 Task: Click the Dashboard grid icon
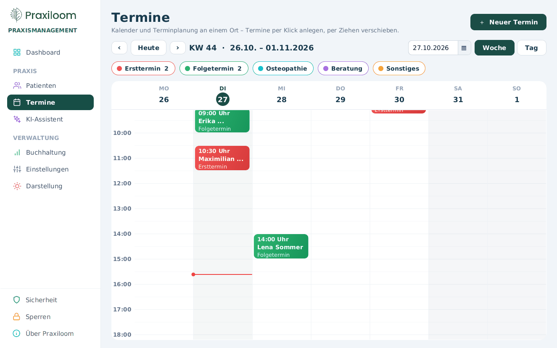pyautogui.click(x=17, y=52)
